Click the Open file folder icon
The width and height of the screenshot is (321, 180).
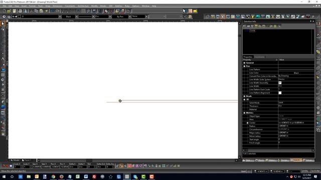[9, 11]
